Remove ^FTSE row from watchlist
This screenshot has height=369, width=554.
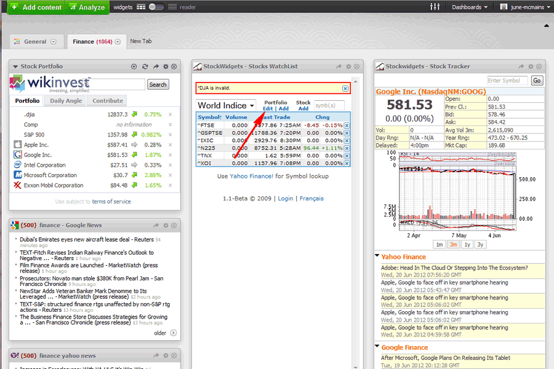coord(347,125)
